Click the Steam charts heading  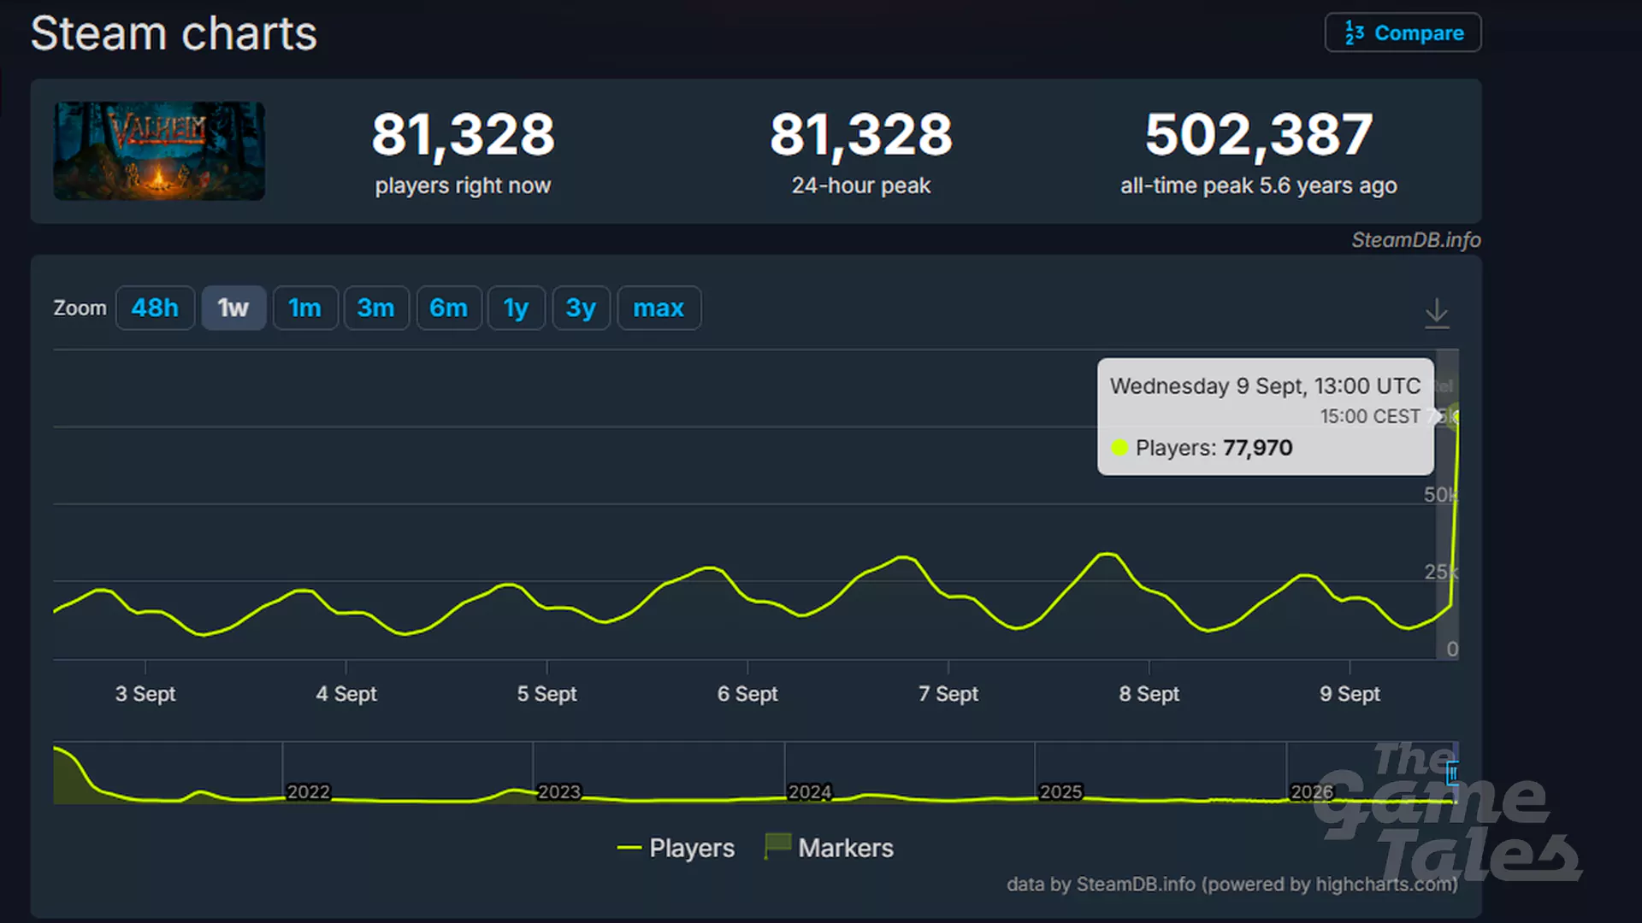tap(174, 34)
